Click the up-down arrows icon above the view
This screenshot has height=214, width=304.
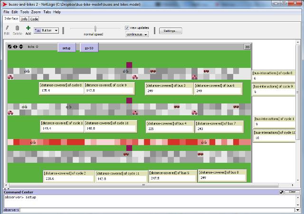(x=21, y=47)
